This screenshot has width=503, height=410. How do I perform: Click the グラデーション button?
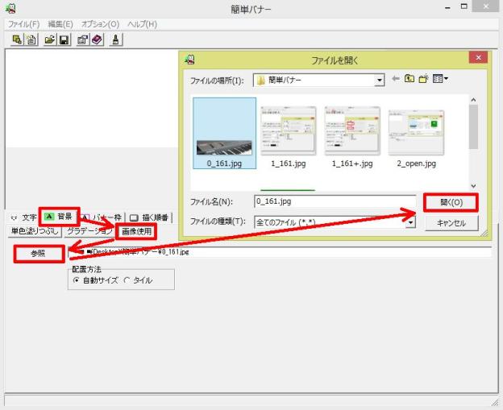click(89, 231)
